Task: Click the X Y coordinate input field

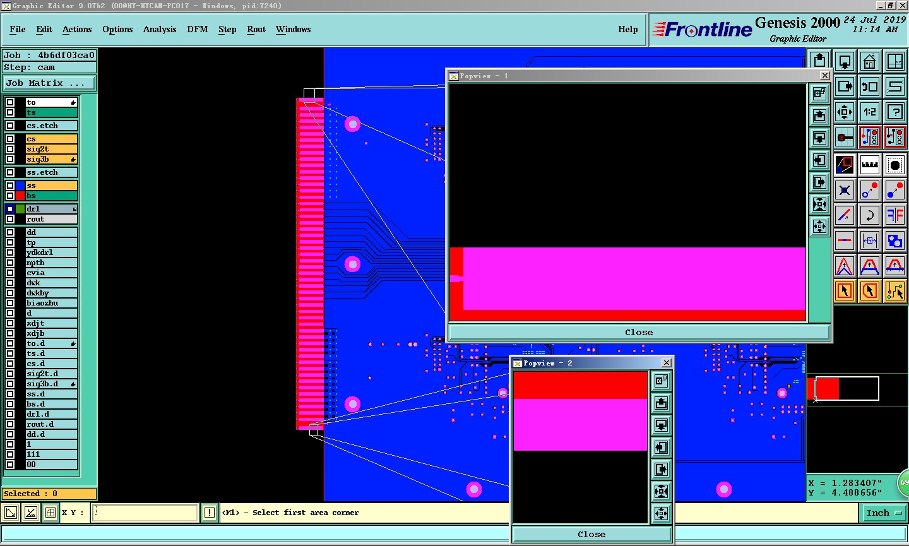Action: pyautogui.click(x=146, y=513)
